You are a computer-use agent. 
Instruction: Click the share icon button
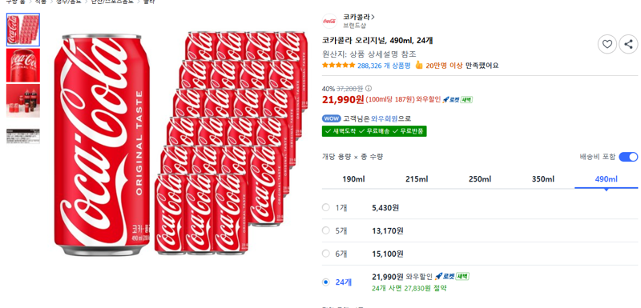(628, 44)
